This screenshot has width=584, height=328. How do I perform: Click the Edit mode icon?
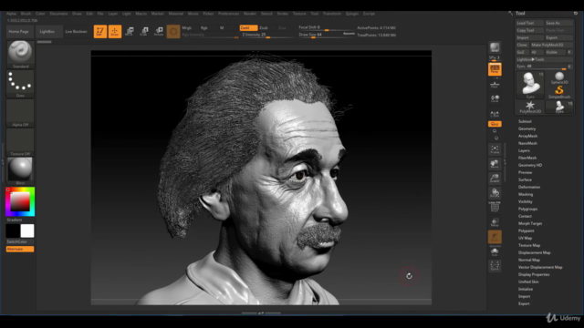coord(99,31)
